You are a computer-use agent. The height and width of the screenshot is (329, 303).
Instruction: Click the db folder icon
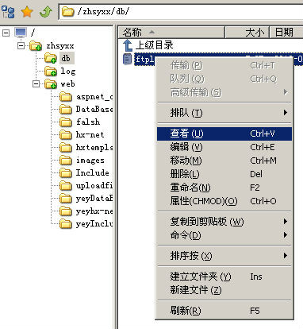point(51,58)
